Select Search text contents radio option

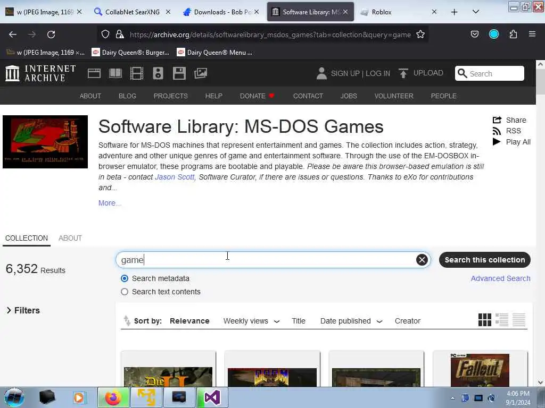click(x=125, y=292)
